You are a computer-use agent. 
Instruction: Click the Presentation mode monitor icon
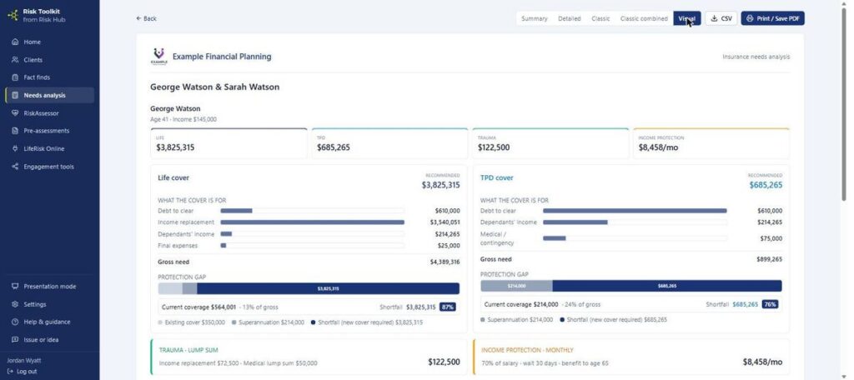(x=15, y=287)
